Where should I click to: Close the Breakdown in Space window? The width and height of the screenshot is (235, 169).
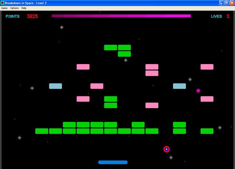[232, 3]
